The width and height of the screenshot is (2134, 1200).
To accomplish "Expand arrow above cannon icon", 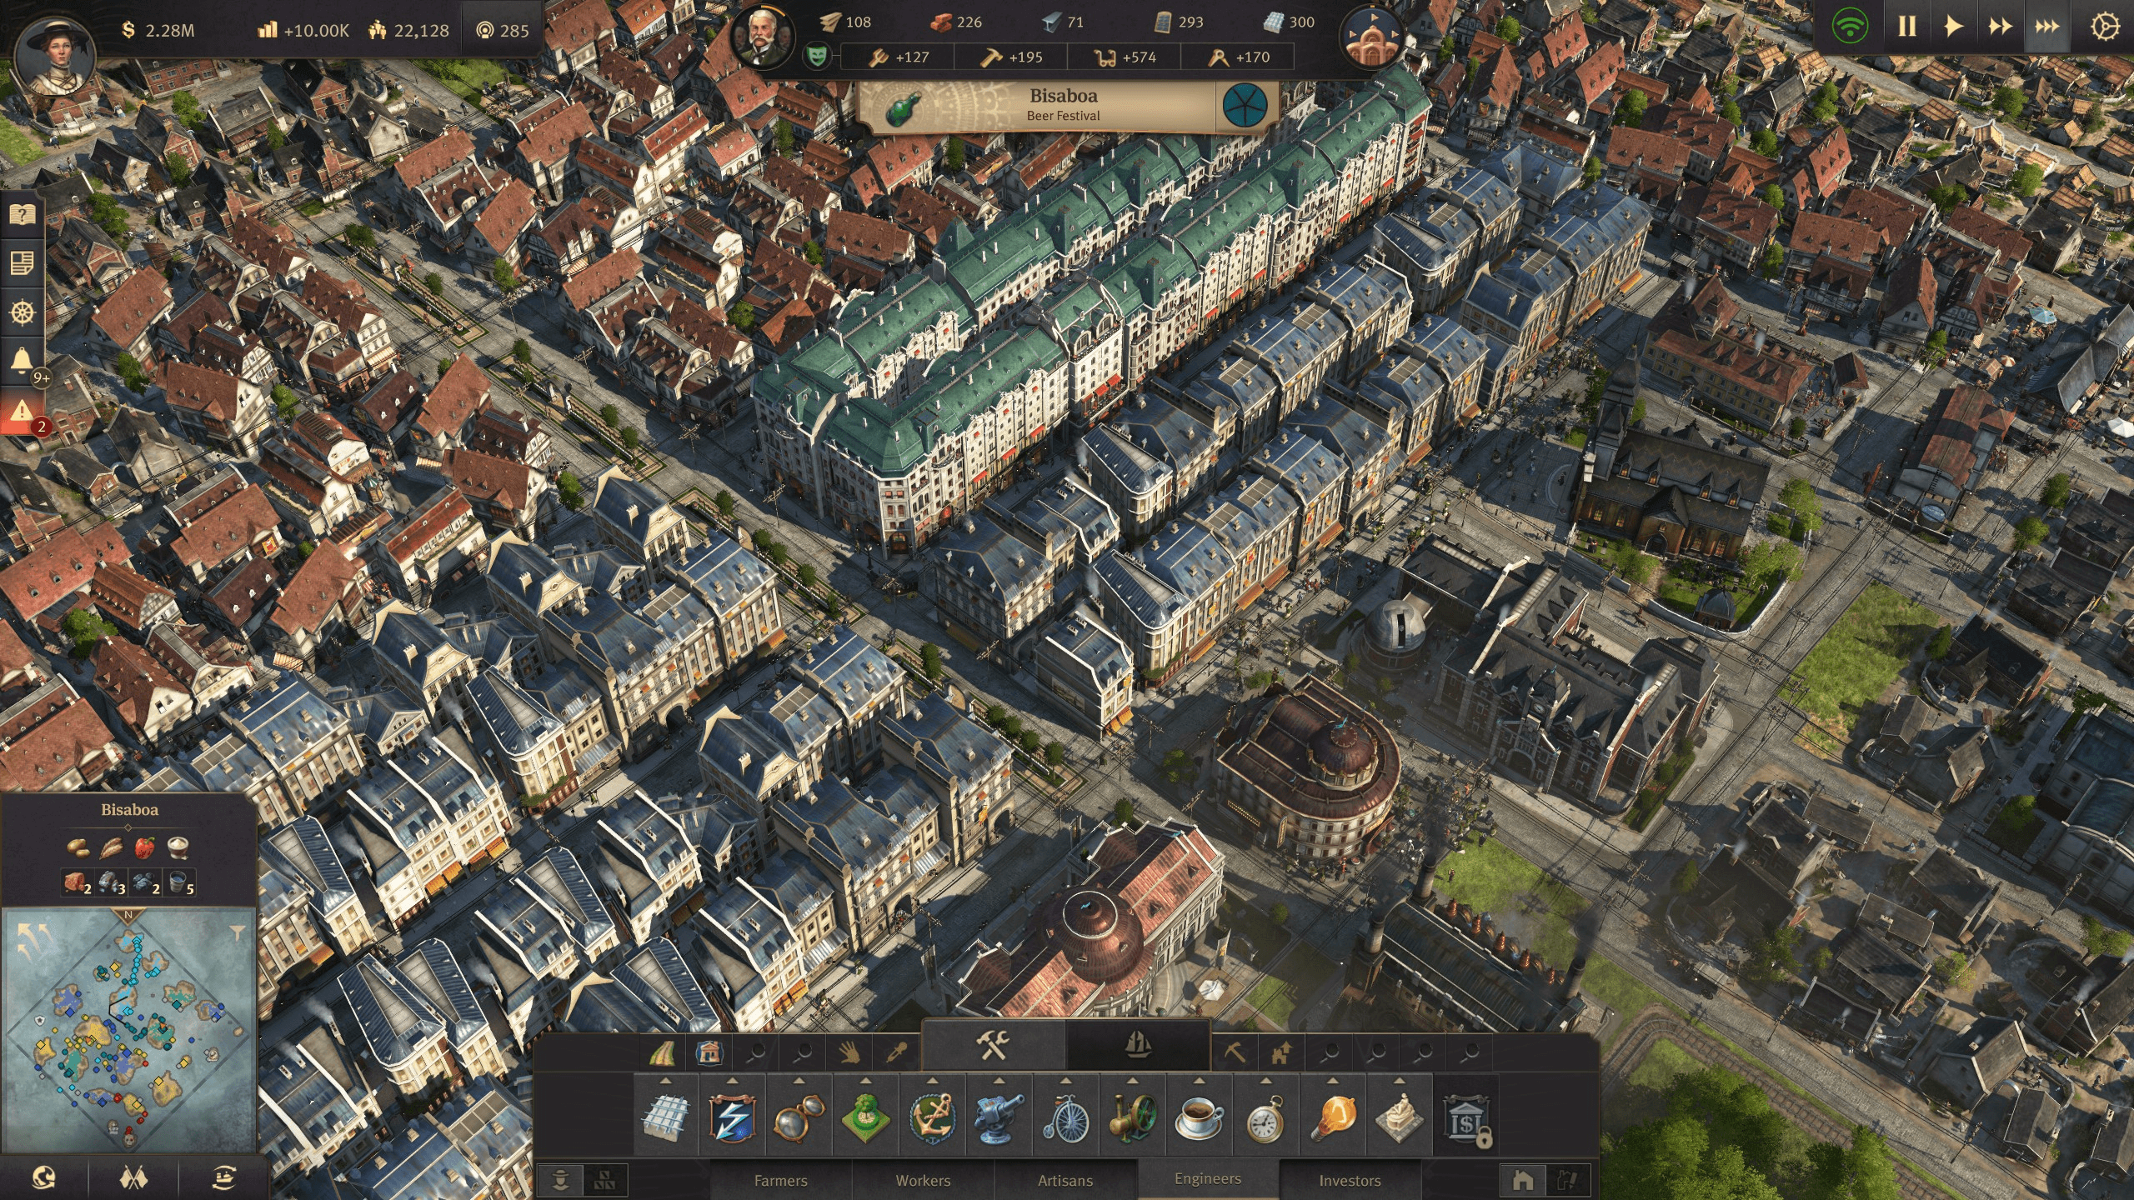I will (x=999, y=1080).
